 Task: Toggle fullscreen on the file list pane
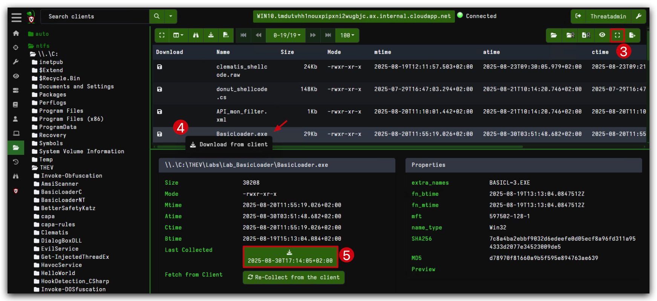[617, 35]
